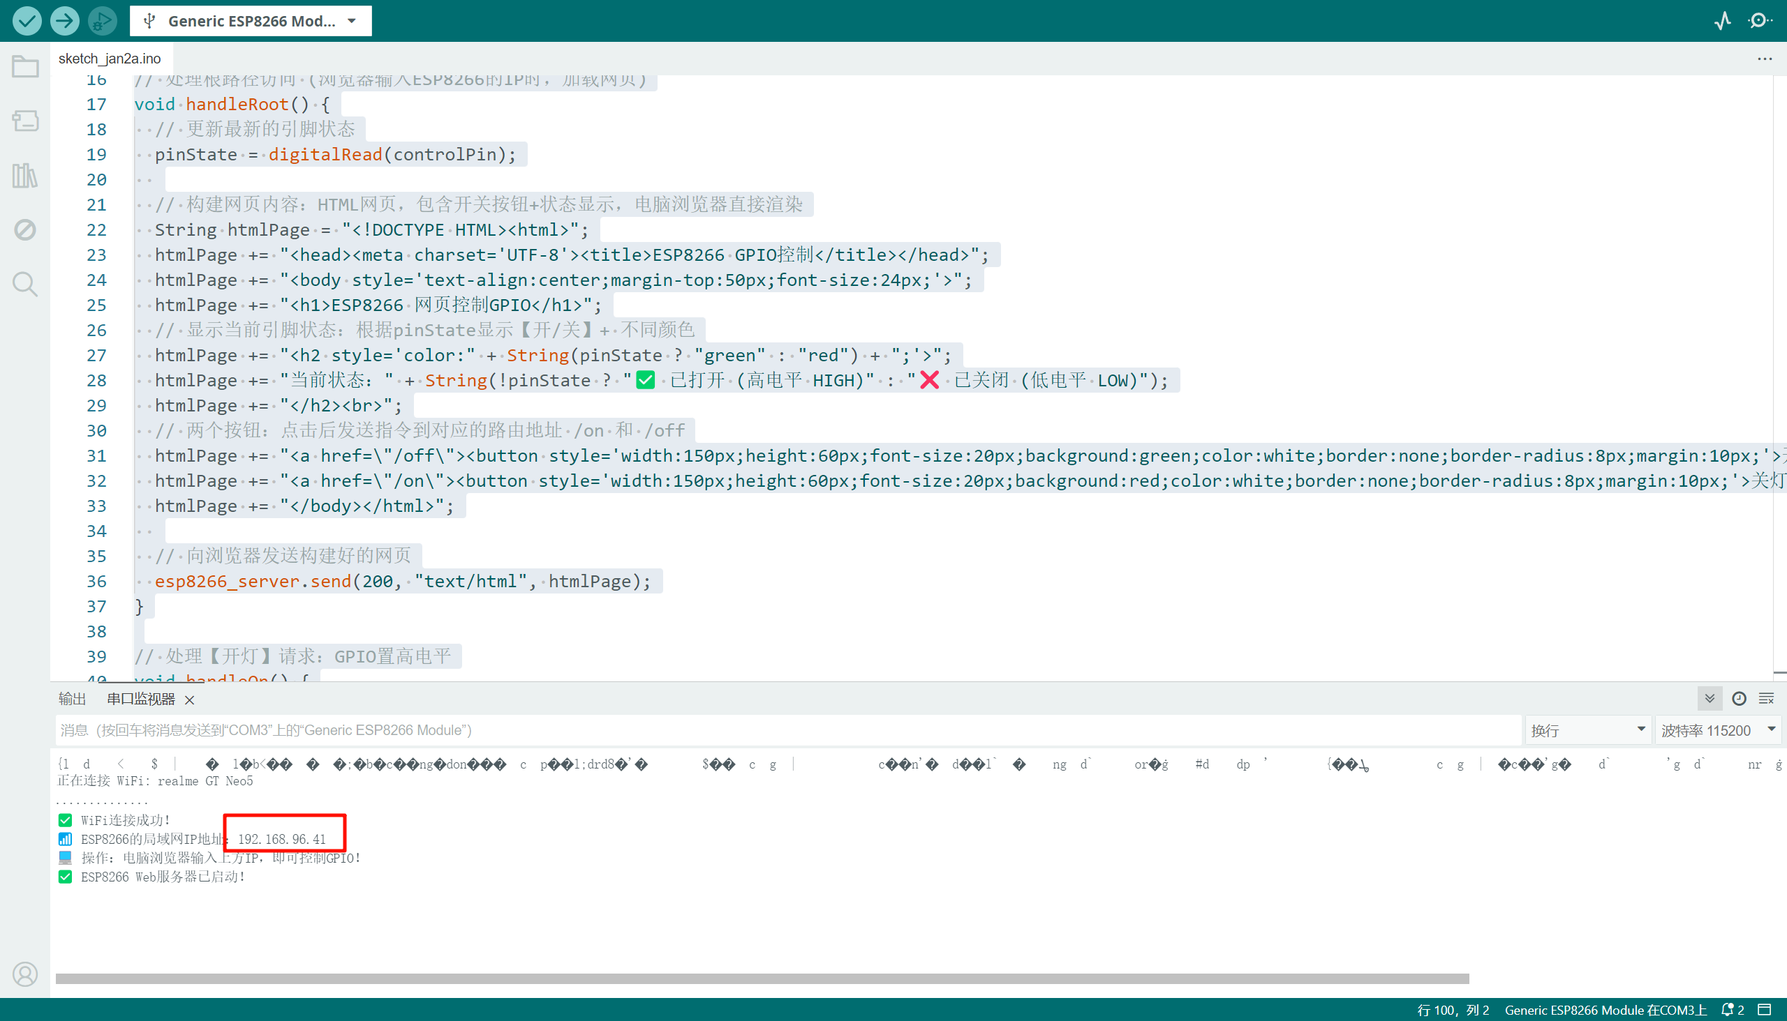Open the Generic ESP8266 board selector dropdown
The height and width of the screenshot is (1021, 1787).
point(251,21)
